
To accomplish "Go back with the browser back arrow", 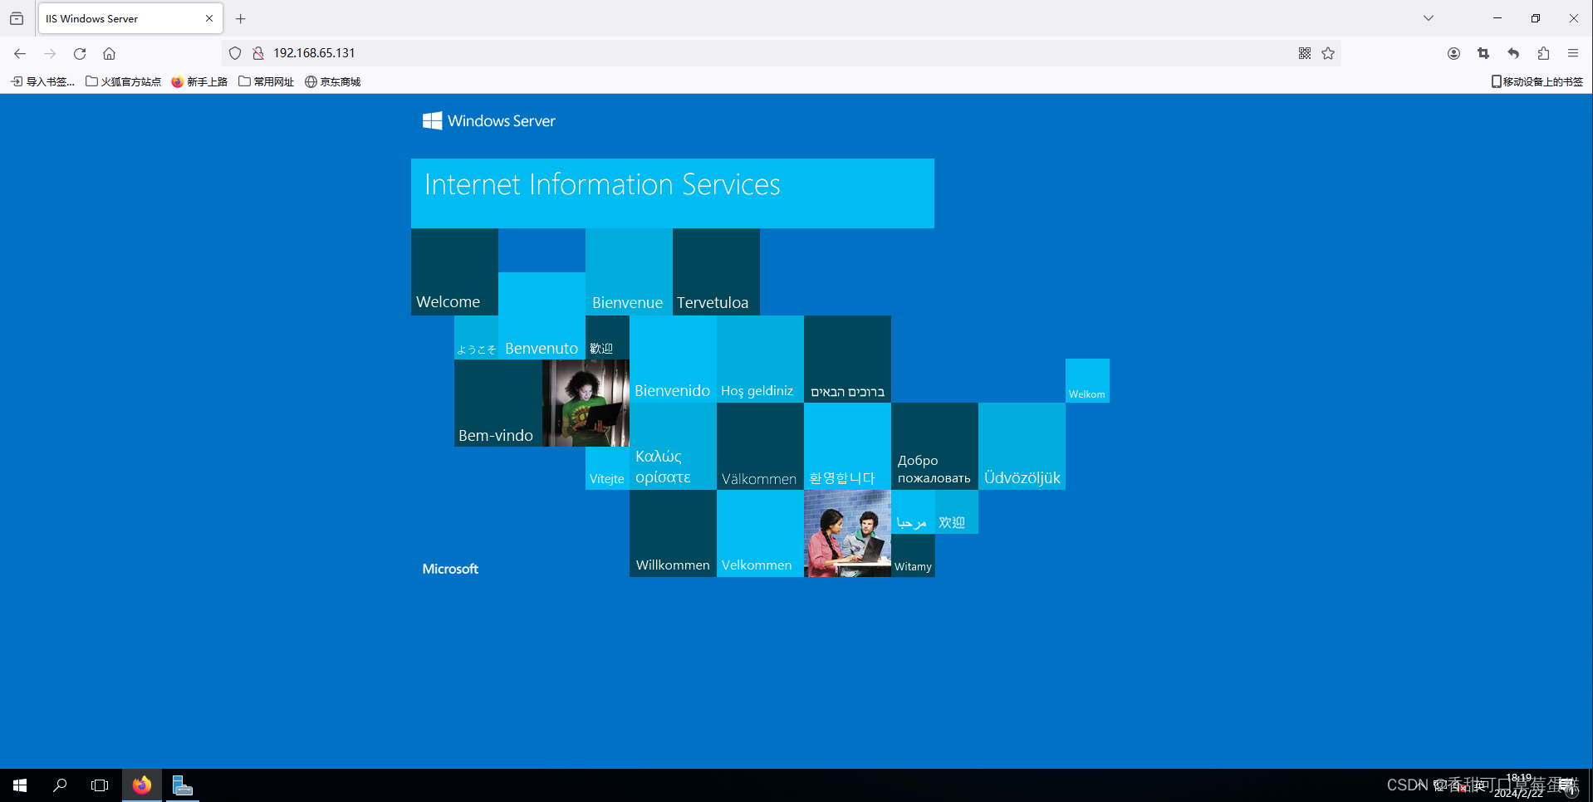I will (x=20, y=53).
